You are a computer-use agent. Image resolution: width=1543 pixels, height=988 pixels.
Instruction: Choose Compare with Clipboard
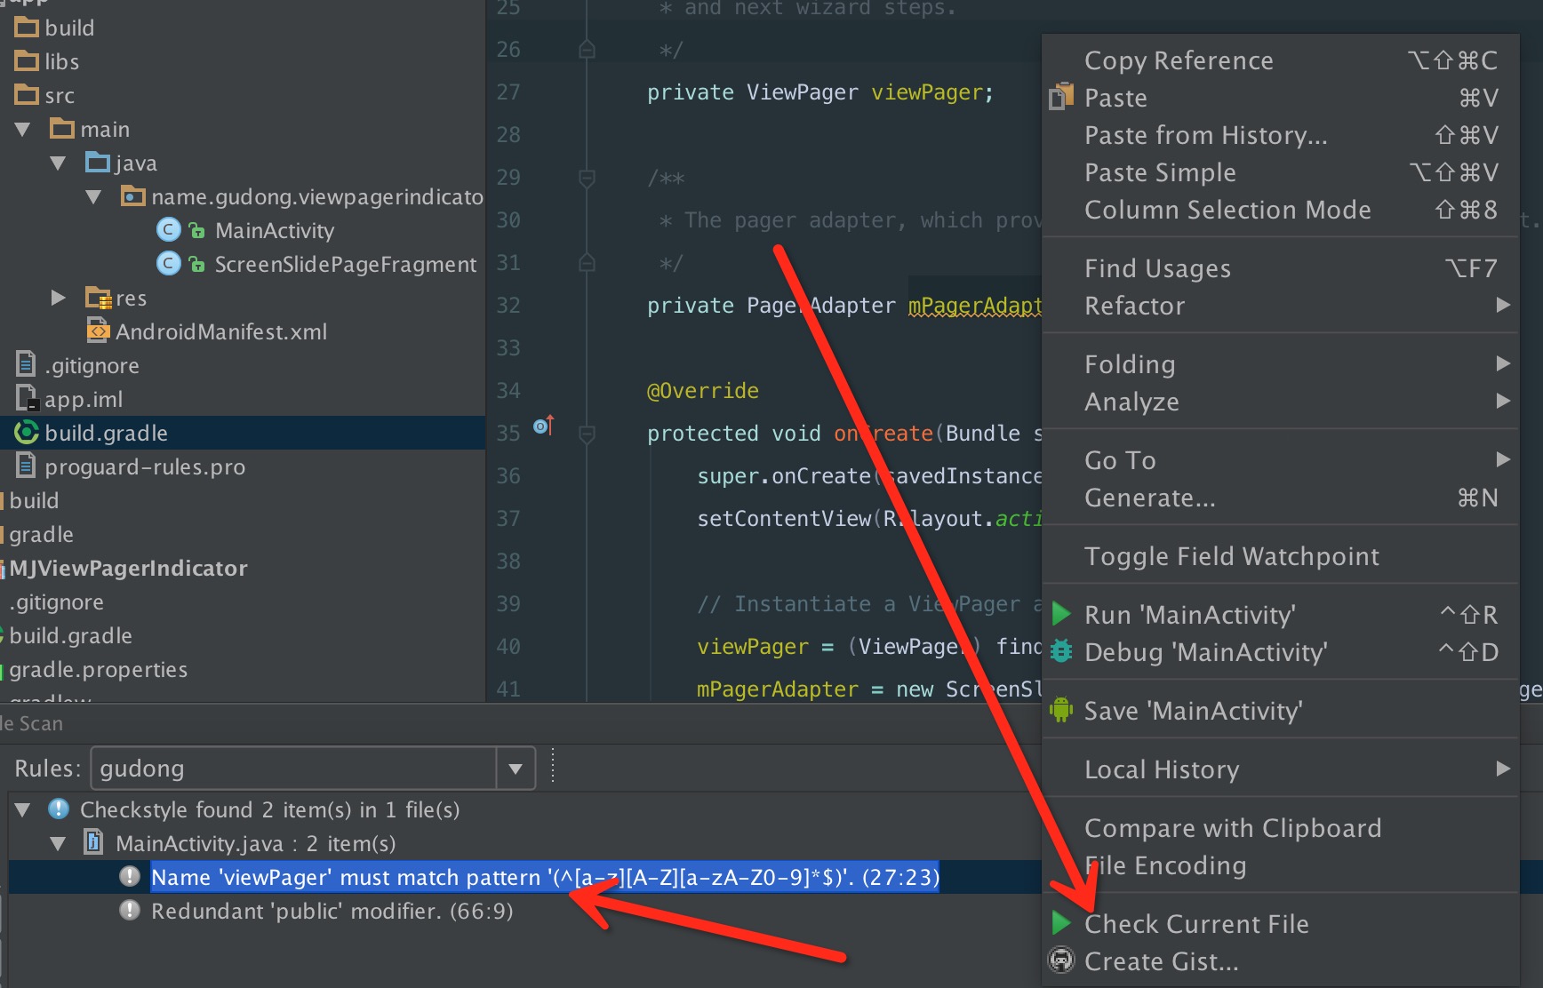click(x=1232, y=828)
